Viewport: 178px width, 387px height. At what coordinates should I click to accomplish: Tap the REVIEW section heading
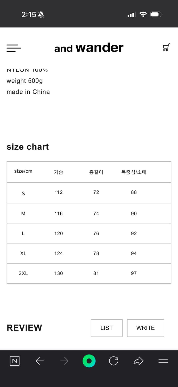24,328
